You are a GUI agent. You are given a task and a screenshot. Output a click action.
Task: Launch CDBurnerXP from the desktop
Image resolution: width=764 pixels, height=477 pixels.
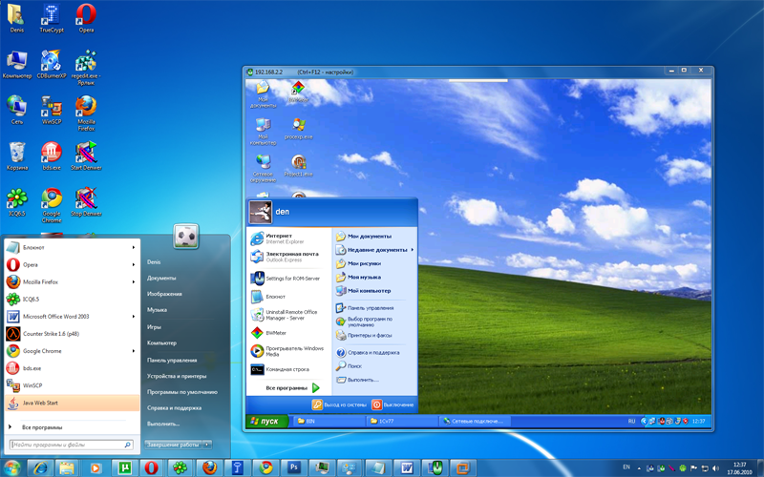50,62
